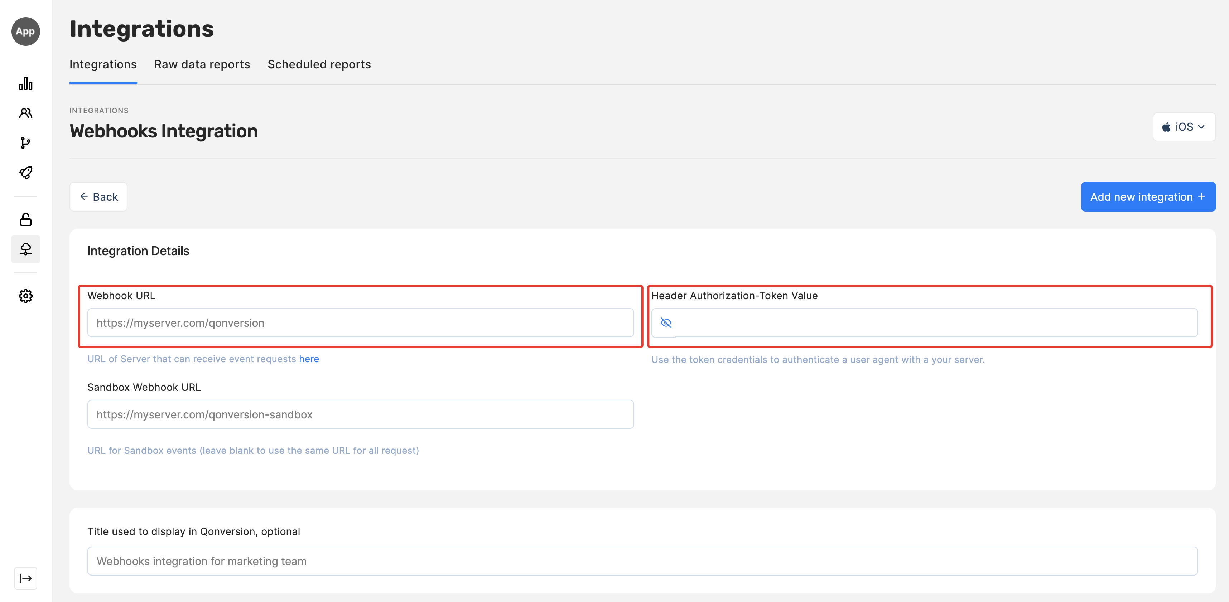The width and height of the screenshot is (1229, 602).
Task: Switch to Scheduled reports tab
Action: 319,64
